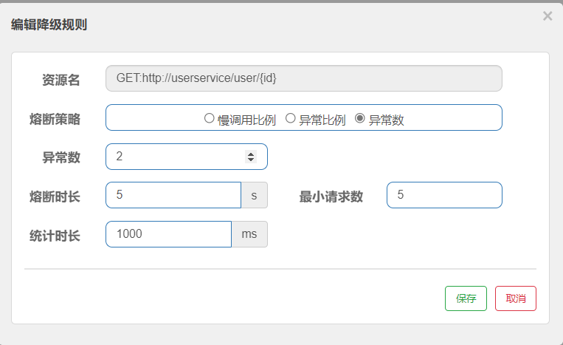Click the 异常比例 option text
The width and height of the screenshot is (563, 345).
tap(322, 120)
